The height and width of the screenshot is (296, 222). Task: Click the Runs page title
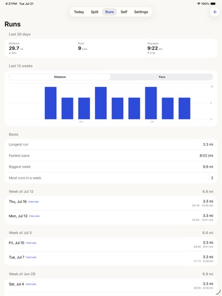point(12,24)
